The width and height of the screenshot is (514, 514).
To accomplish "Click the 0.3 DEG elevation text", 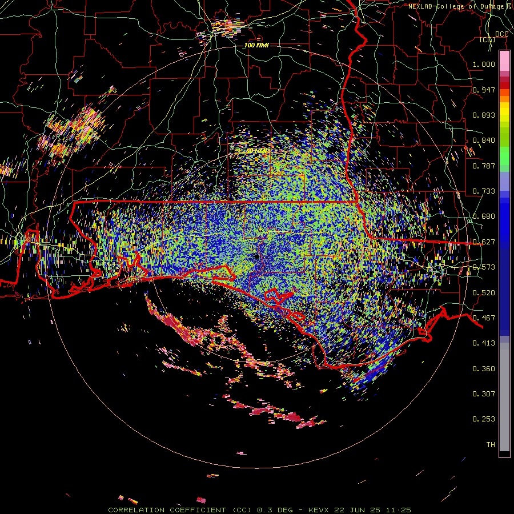I will pyautogui.click(x=275, y=510).
